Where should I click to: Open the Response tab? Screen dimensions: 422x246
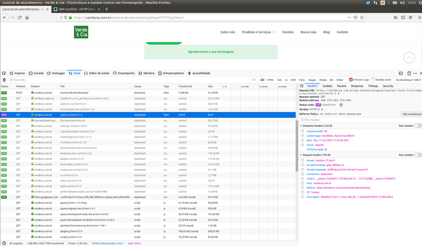click(x=357, y=86)
